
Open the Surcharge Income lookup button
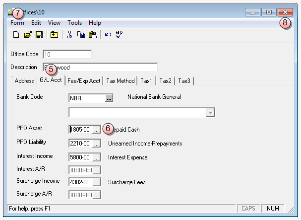click(x=96, y=182)
